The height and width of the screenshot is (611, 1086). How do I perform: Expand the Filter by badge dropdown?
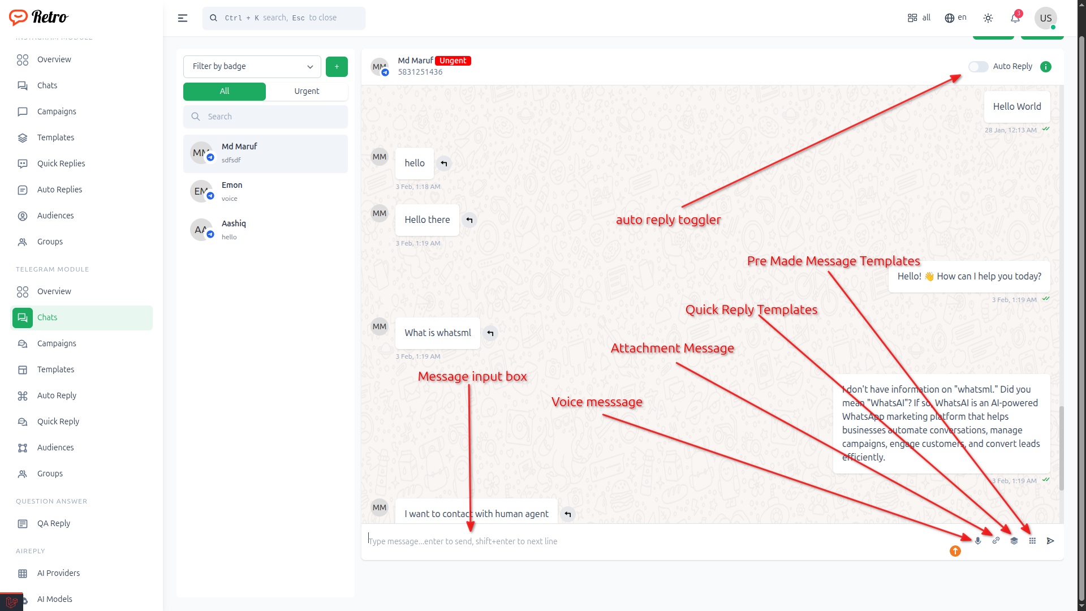(252, 67)
